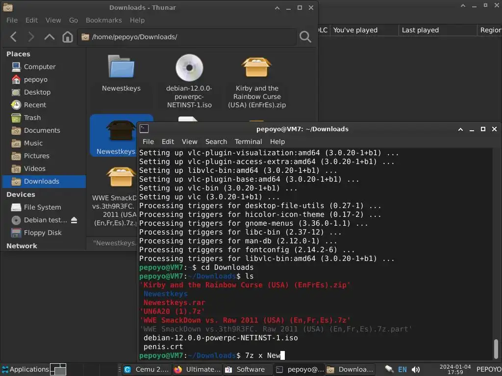Switch to Cemu taskbar button

click(146, 369)
